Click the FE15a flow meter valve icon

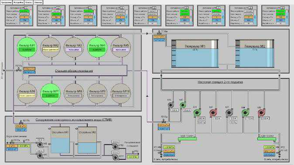click(164, 122)
